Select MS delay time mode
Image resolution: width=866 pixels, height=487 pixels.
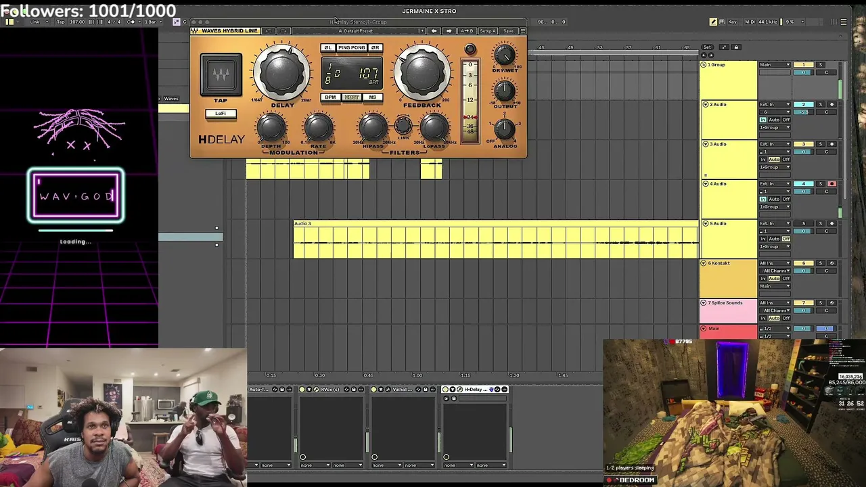click(x=372, y=97)
